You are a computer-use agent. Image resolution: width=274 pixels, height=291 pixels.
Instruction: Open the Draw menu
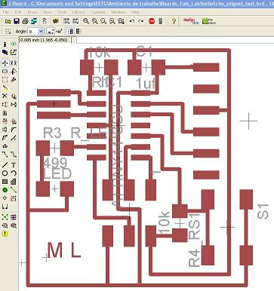[32, 12]
